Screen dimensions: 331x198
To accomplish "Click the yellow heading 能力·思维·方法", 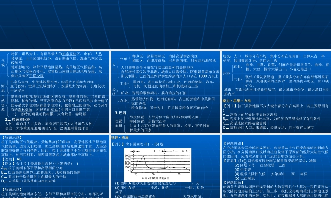I will point(237,101).
